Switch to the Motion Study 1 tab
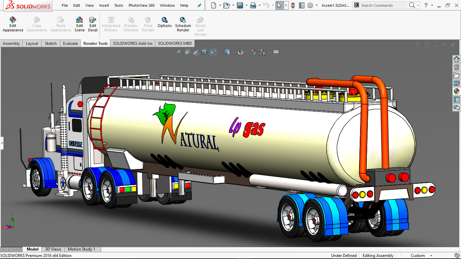This screenshot has width=461, height=259. pyautogui.click(x=81, y=249)
